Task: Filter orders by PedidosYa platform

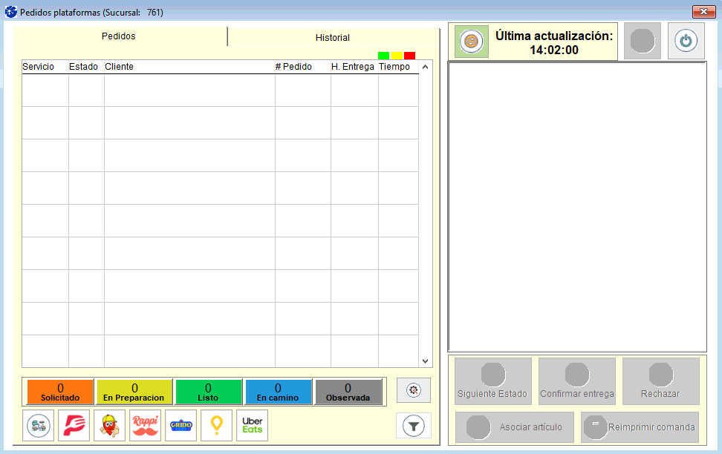Action: point(74,426)
